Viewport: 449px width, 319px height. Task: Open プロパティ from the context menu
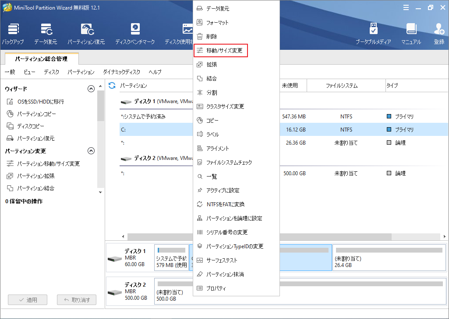click(236, 288)
